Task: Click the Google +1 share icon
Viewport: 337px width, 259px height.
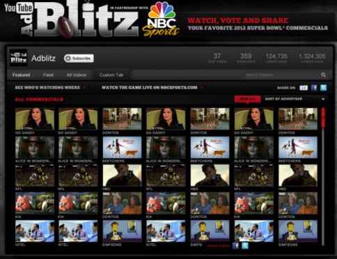Action: [x=304, y=88]
